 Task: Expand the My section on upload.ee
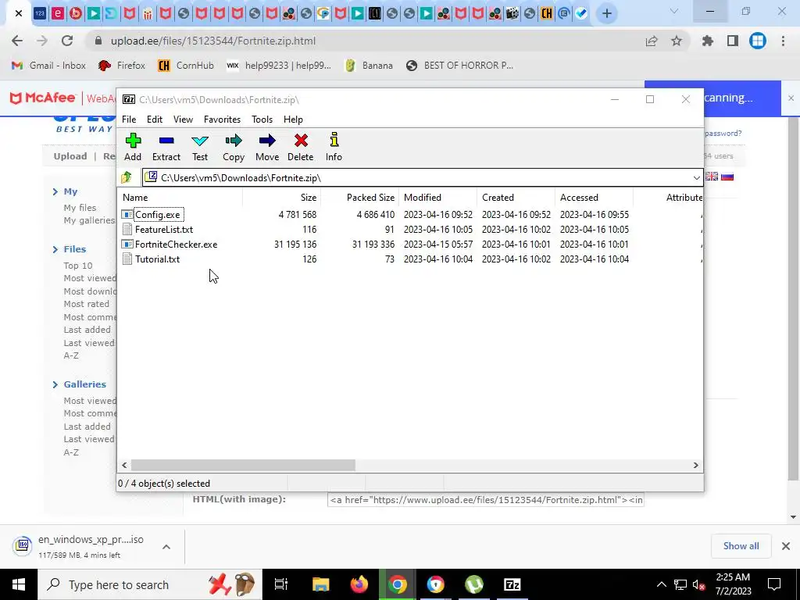65,191
